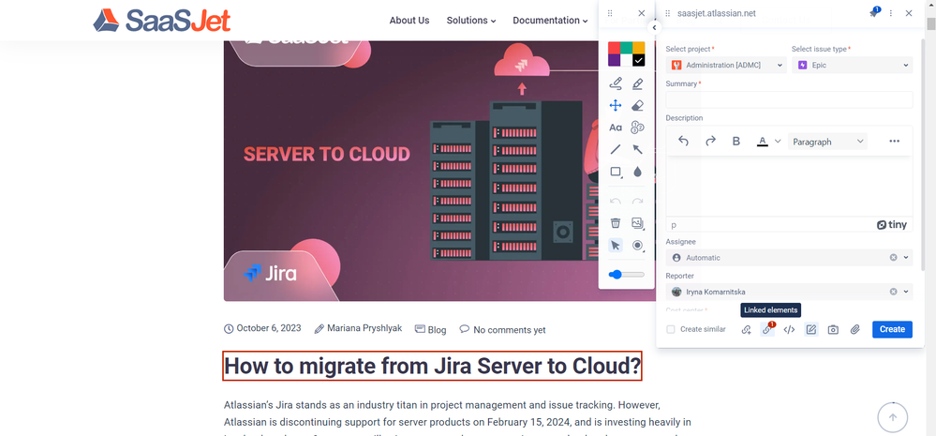Tick the Create similar checkbox

[x=671, y=329]
